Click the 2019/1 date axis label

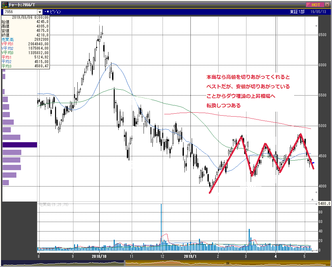click(x=190, y=256)
